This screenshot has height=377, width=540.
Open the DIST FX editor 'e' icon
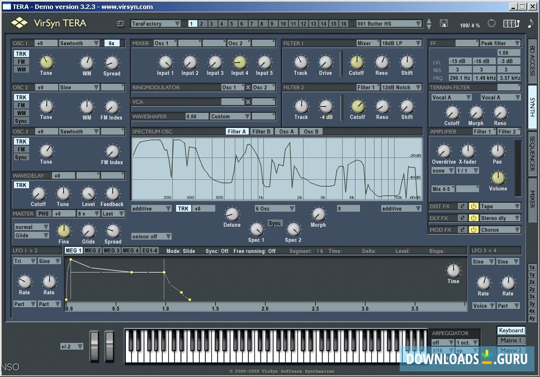tap(462, 207)
